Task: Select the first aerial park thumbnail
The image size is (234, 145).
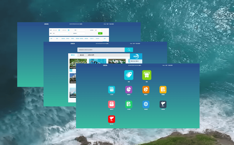Action: coord(78,62)
